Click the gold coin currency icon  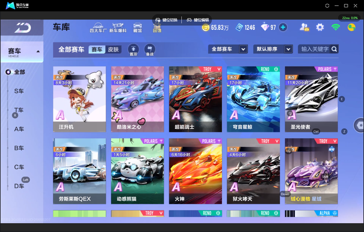[206, 28]
